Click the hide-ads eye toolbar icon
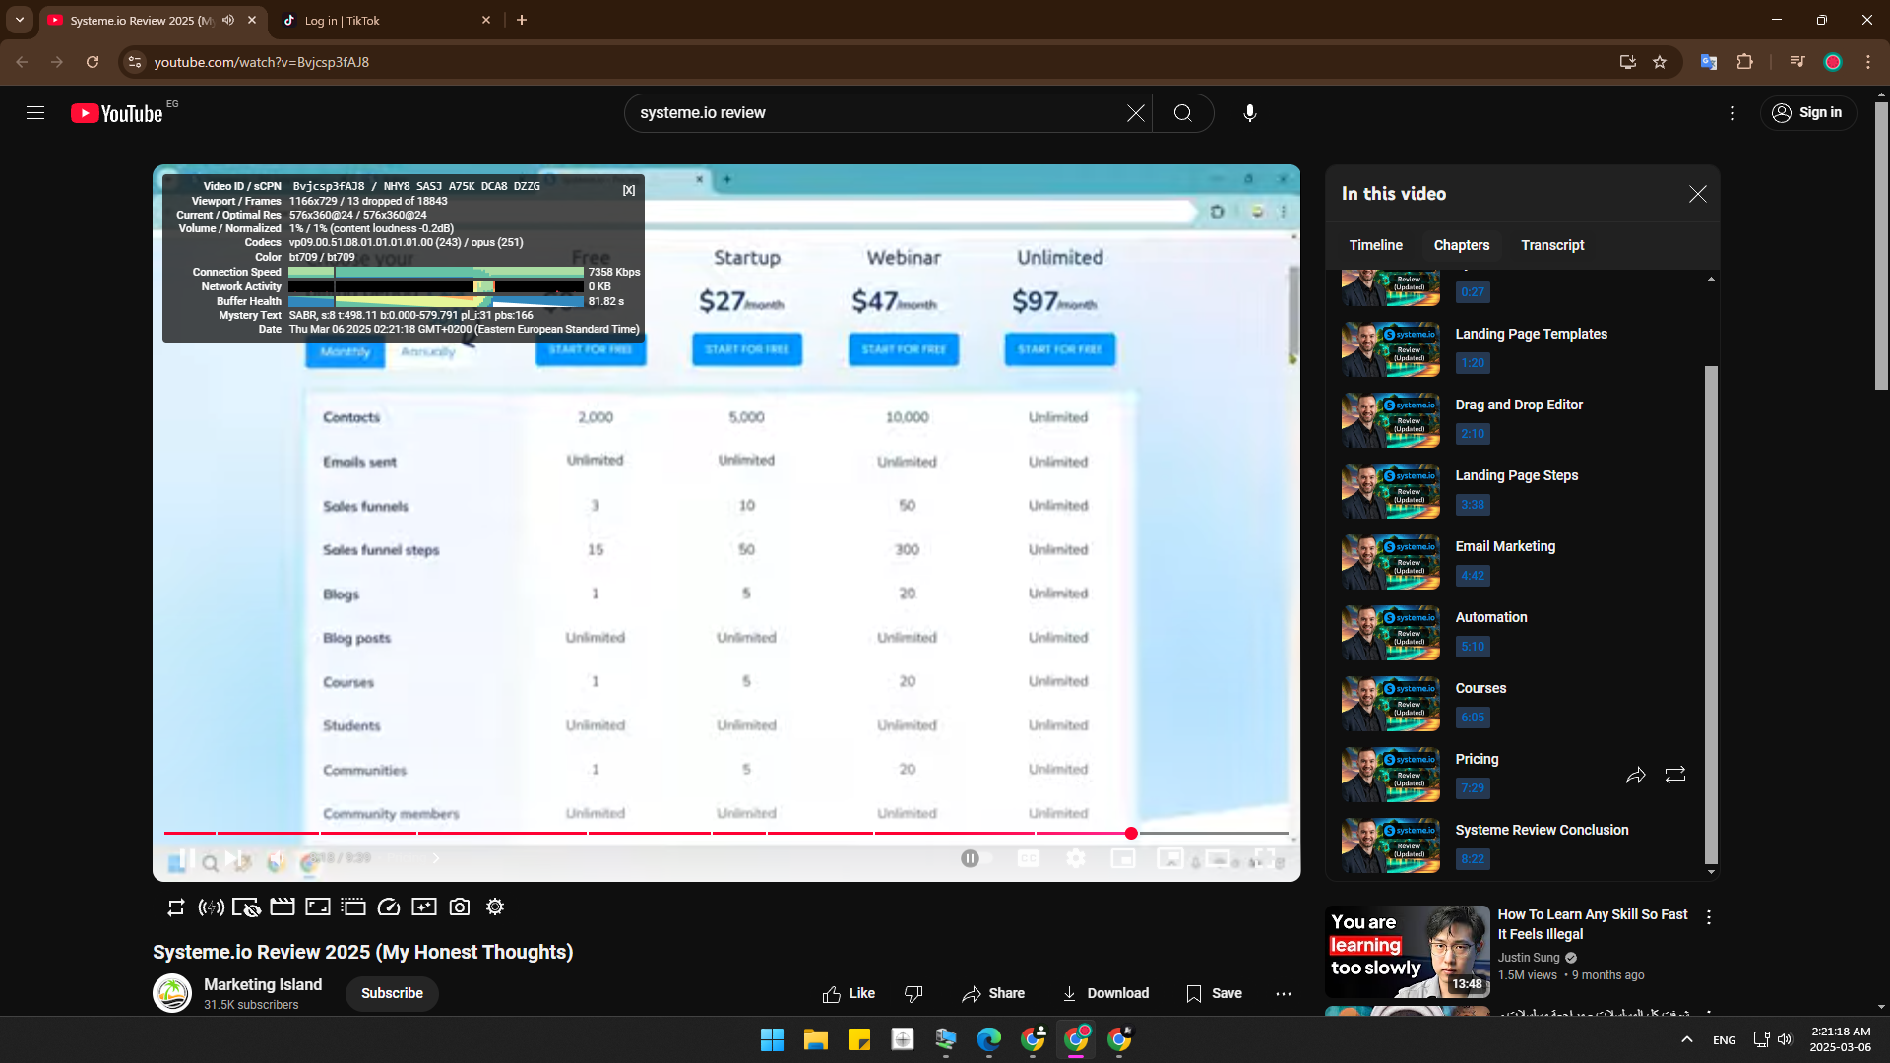Screen dimensions: 1890x1063 (246, 907)
